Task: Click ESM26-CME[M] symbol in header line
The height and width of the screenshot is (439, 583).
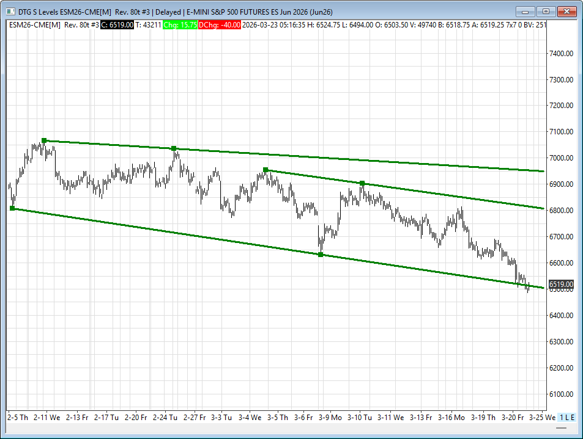Action: [x=34, y=24]
